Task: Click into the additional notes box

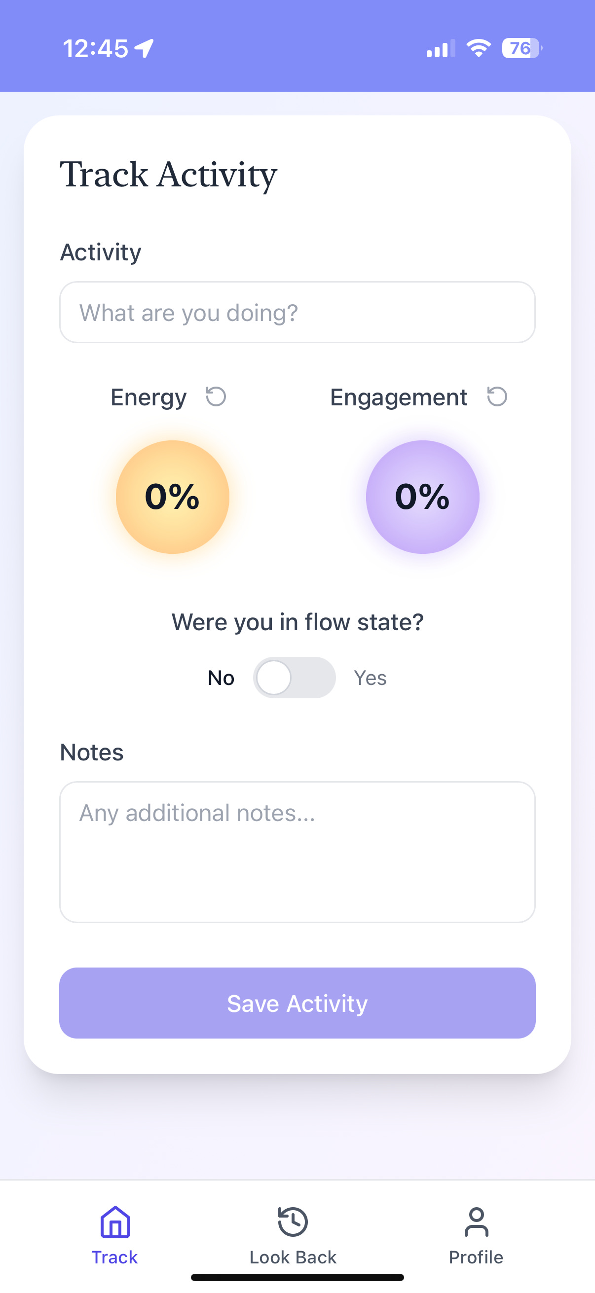Action: (297, 851)
